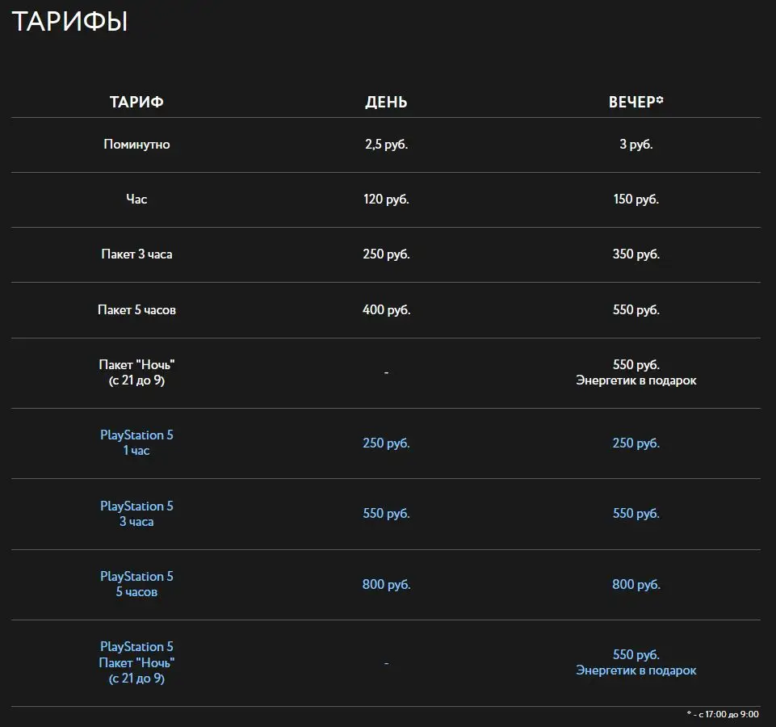The image size is (776, 727).
Task: Open the PlayStation 5 5 часов link
Action: [x=136, y=584]
